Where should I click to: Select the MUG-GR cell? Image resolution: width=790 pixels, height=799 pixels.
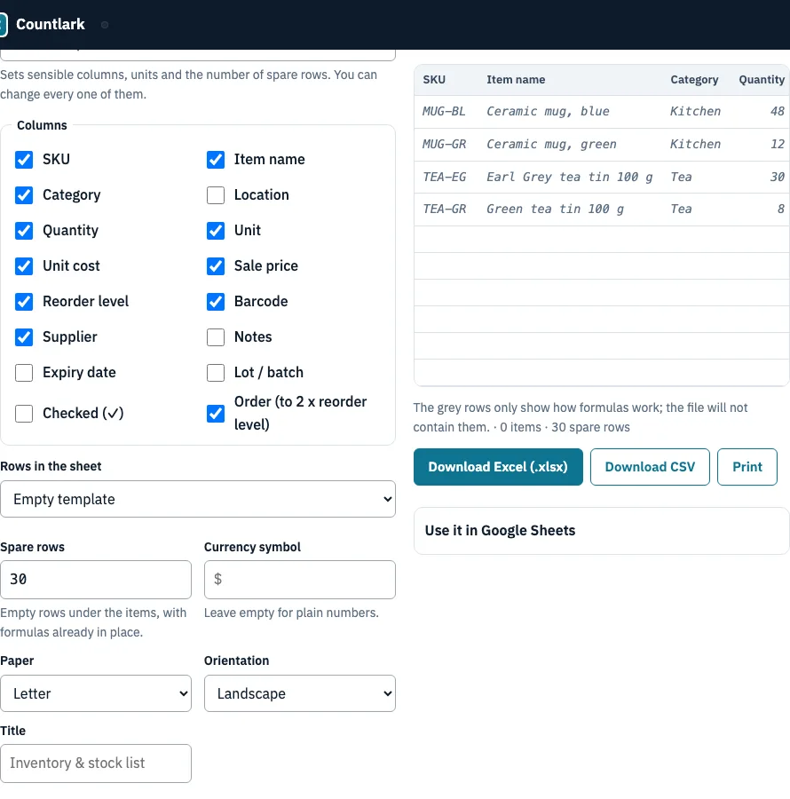click(444, 144)
